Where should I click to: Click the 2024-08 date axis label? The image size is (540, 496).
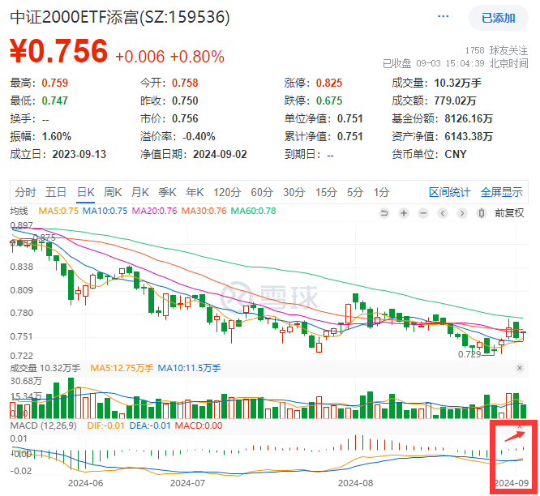point(355,483)
